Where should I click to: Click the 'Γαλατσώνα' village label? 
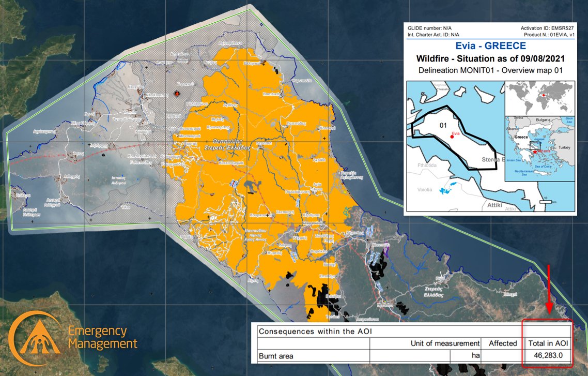tap(198, 103)
